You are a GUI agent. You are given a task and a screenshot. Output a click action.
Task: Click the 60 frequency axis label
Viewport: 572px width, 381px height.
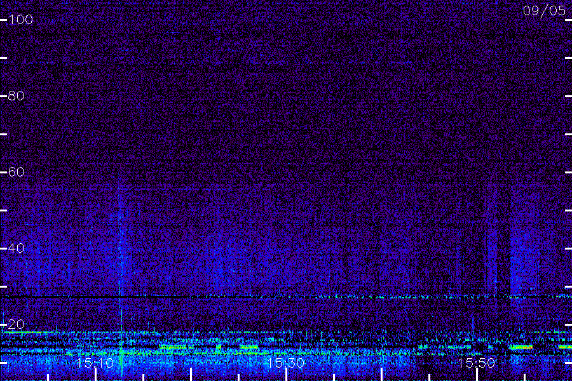(16, 171)
